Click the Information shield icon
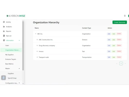Viewport: 129px width, 97px height. pos(4,40)
